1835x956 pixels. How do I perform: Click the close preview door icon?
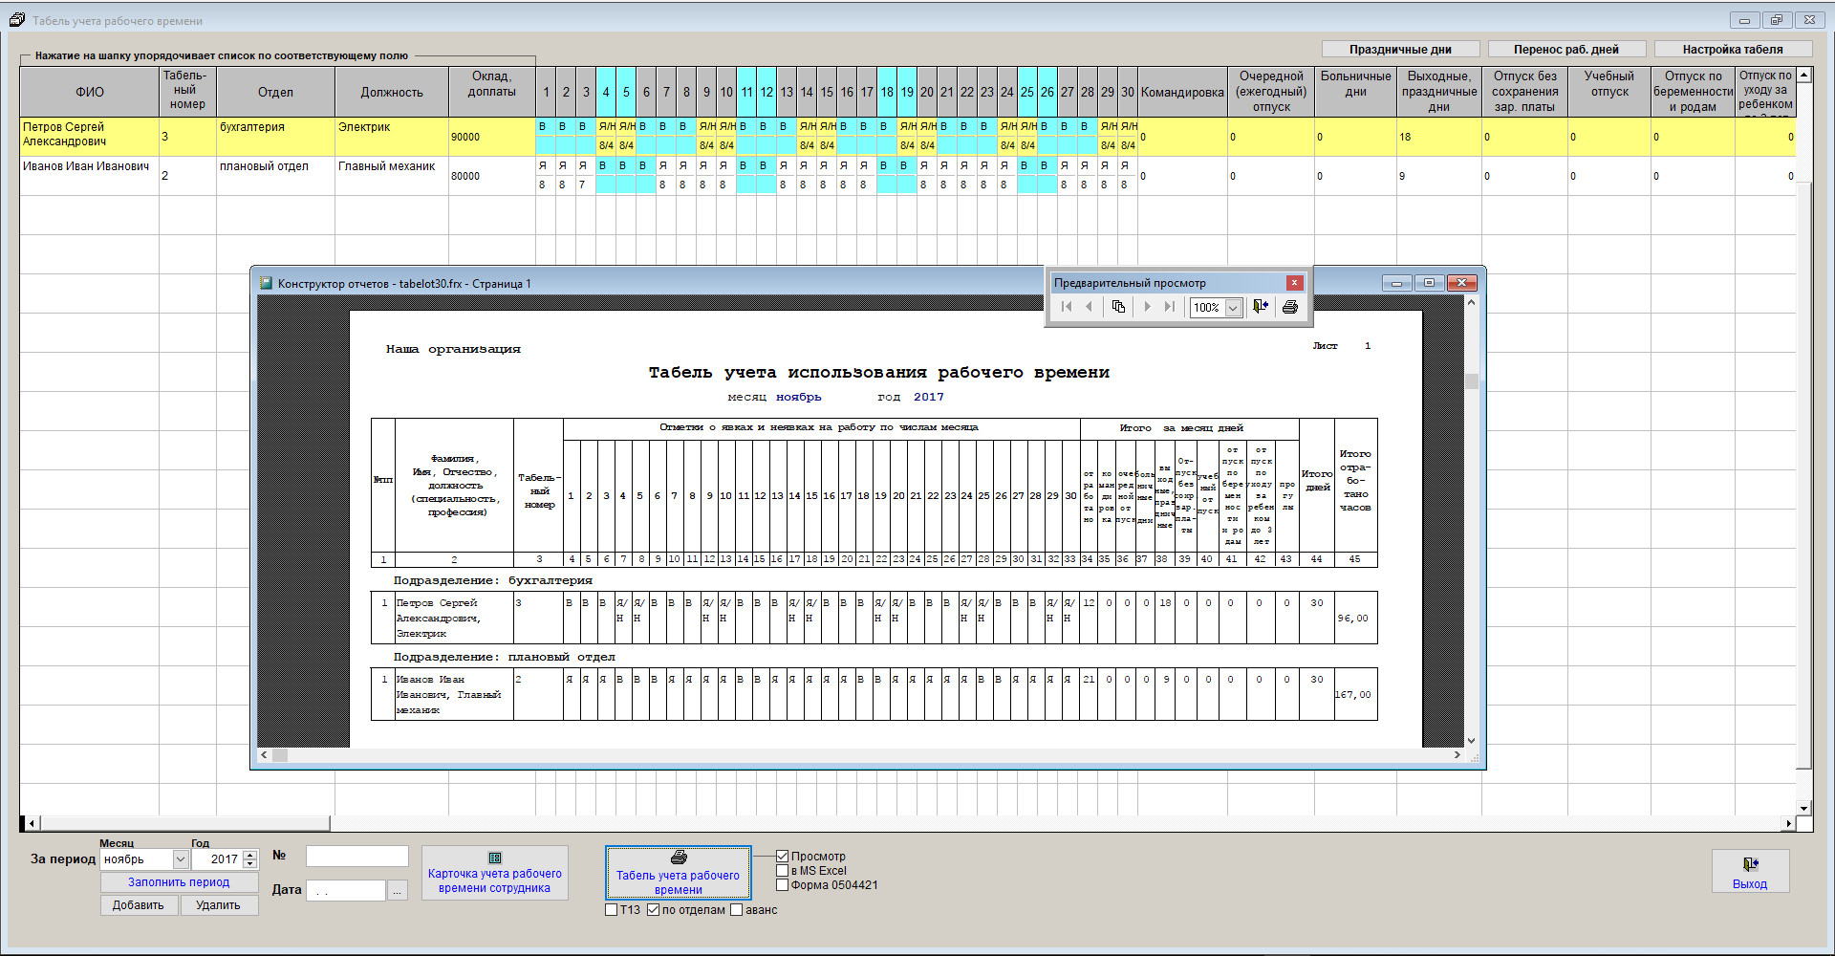(x=1261, y=307)
